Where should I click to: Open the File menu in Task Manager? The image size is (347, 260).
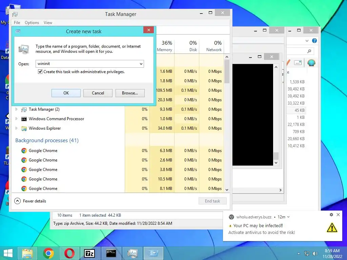(x=17, y=23)
